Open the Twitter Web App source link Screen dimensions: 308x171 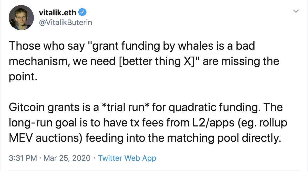pos(127,158)
